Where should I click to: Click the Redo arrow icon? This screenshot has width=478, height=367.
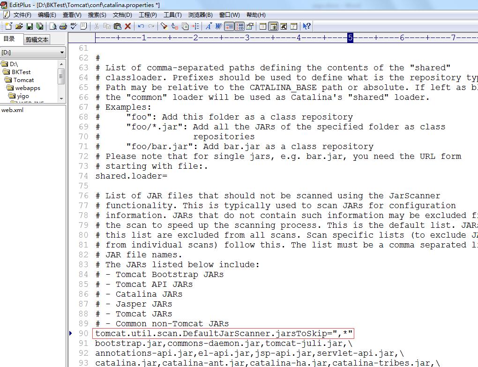click(x=151, y=26)
